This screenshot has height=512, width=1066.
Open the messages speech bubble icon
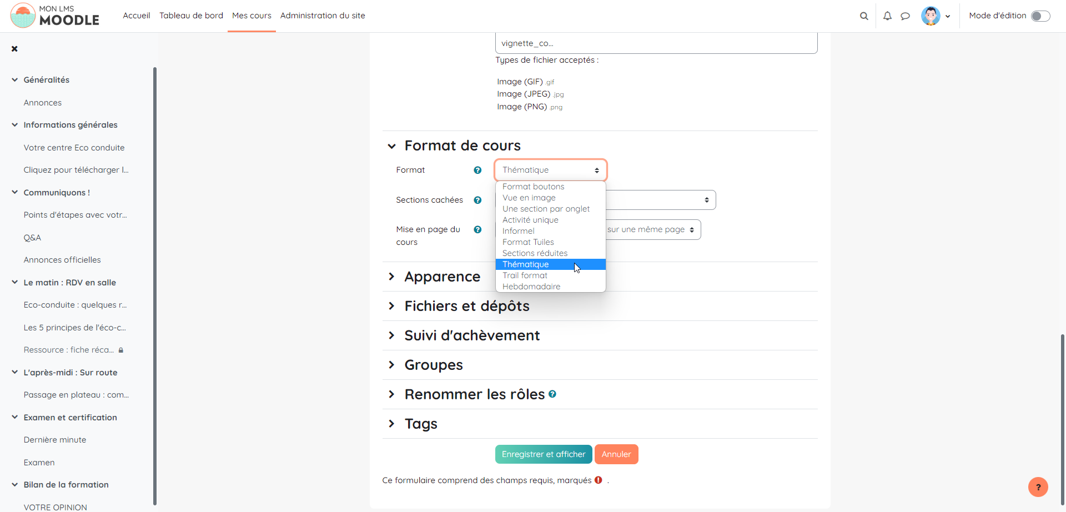click(905, 16)
